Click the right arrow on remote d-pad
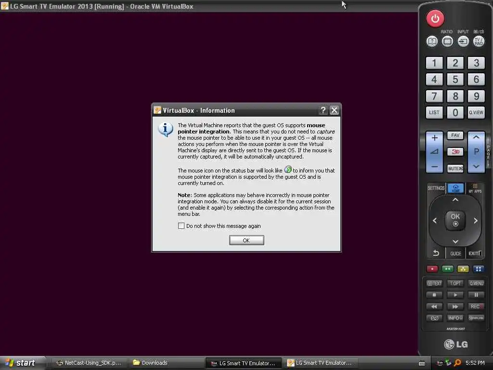 click(x=476, y=221)
